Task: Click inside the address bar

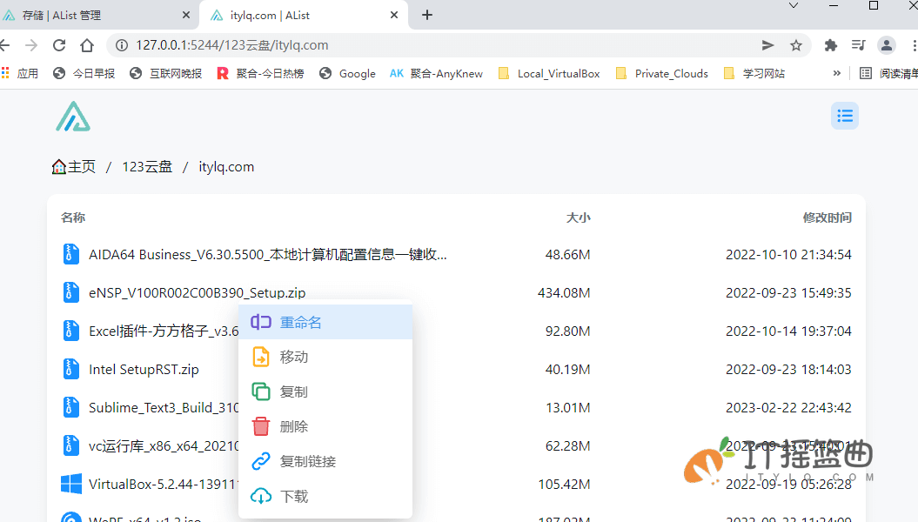Action: tap(348, 44)
